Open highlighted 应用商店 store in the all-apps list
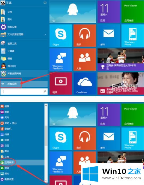The width and height of the screenshot is (144, 185). 22,162
